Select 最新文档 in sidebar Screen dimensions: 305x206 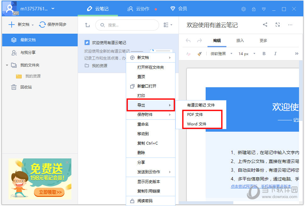click(x=40, y=40)
